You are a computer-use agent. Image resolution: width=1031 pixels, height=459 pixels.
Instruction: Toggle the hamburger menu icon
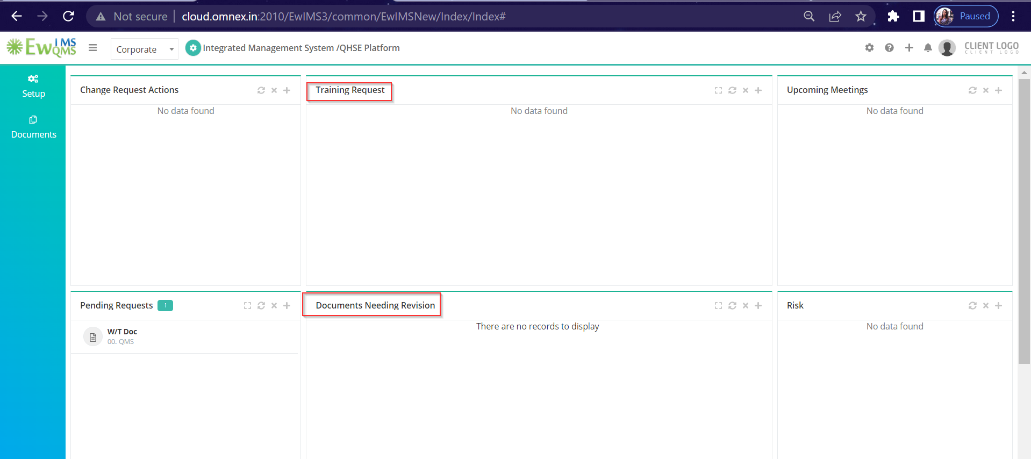pyautogui.click(x=93, y=48)
